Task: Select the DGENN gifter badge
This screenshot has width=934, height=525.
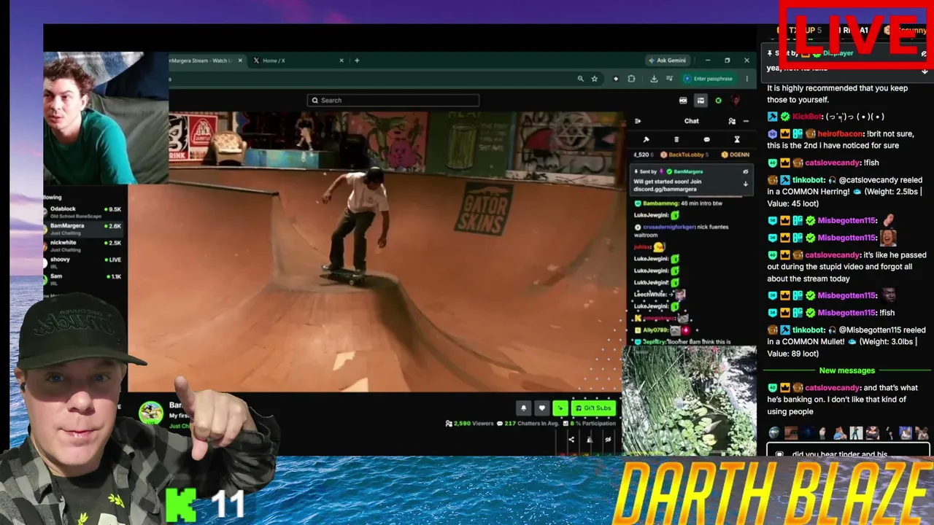Action: [736, 155]
